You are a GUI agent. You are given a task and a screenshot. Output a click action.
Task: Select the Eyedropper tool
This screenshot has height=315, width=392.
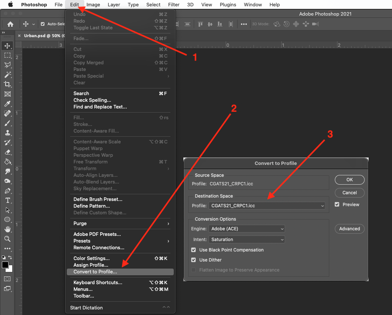(x=7, y=104)
